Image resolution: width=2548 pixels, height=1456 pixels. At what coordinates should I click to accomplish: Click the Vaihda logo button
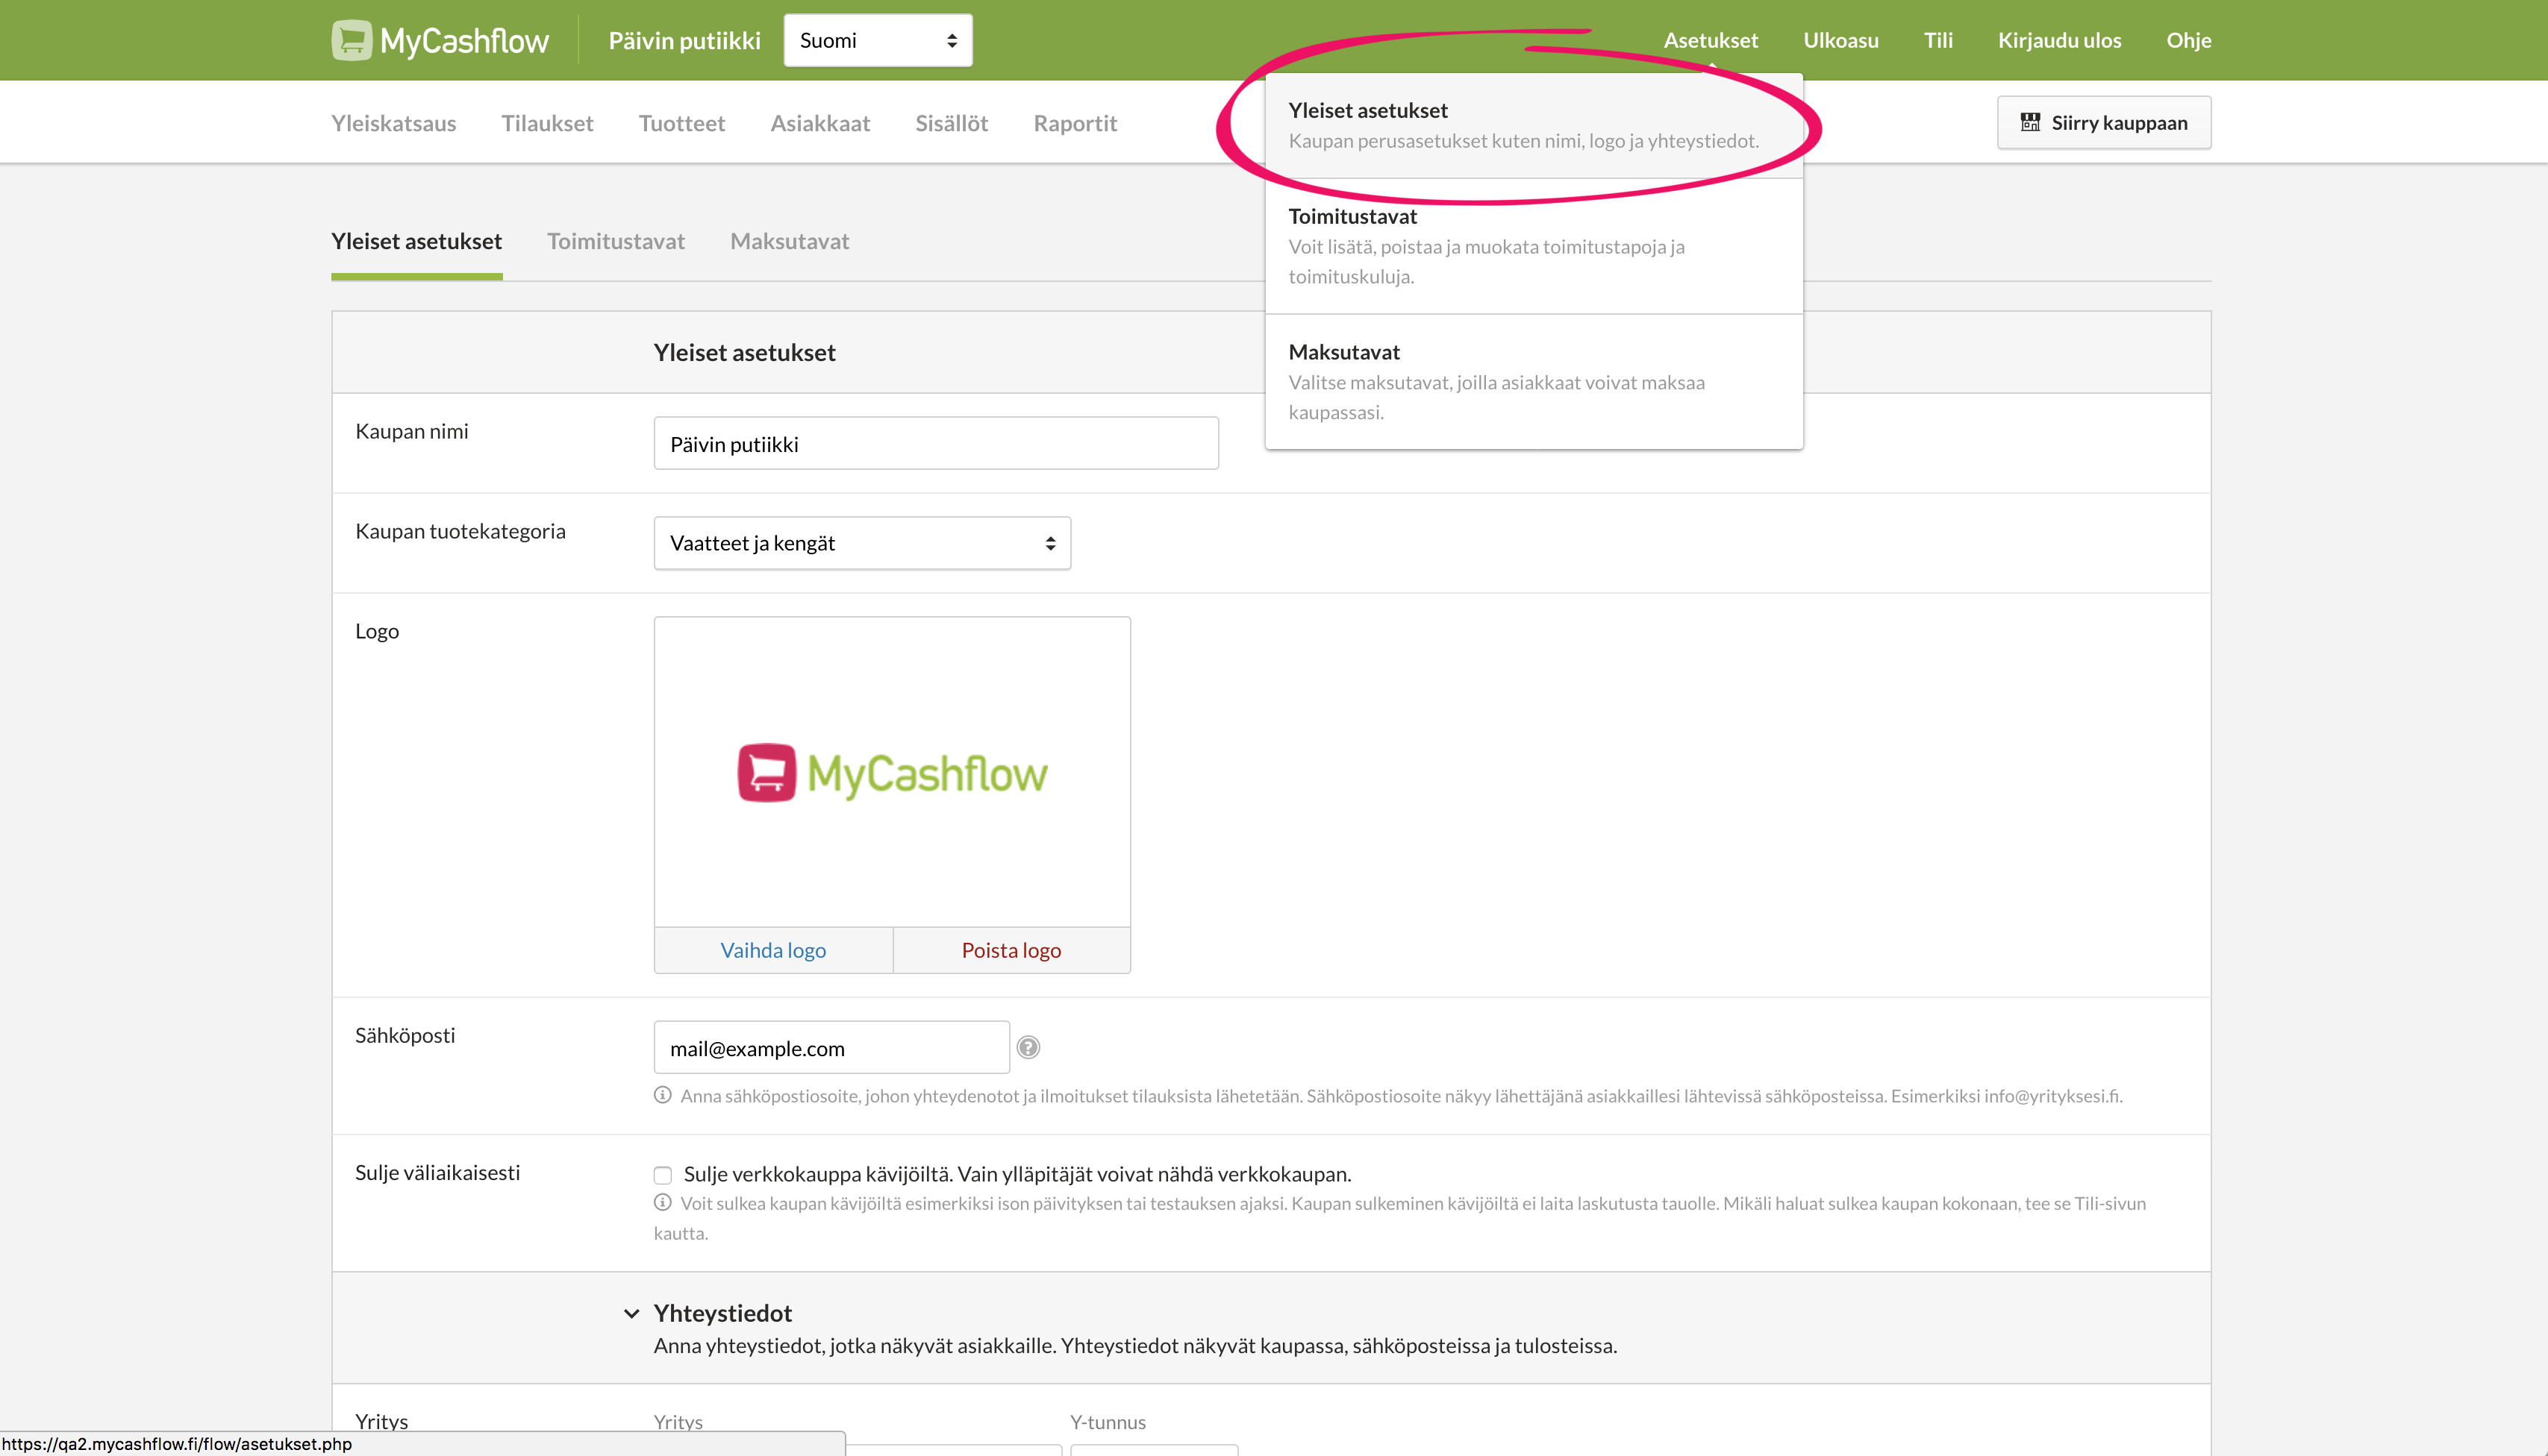tap(773, 950)
